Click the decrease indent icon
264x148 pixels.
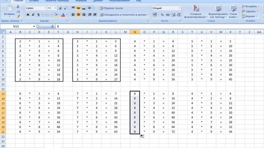90,15
